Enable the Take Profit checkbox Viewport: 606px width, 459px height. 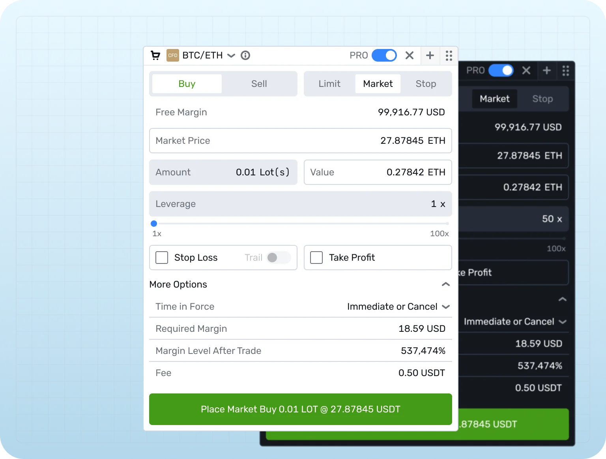click(316, 258)
